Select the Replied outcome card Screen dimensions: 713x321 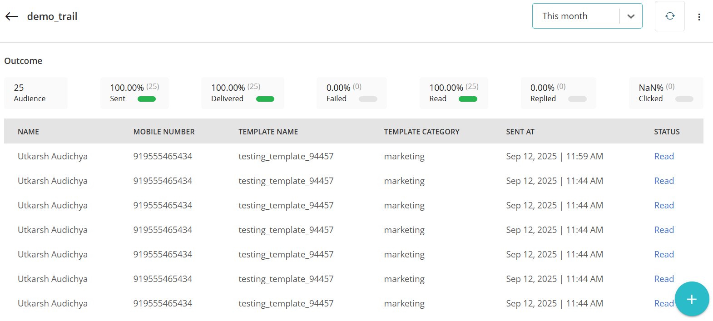(x=558, y=93)
